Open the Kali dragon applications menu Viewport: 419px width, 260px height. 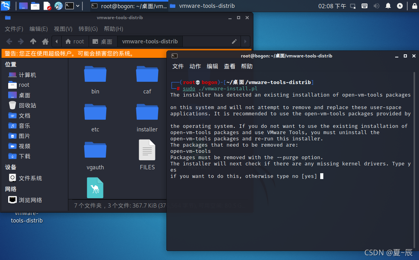[x=5, y=5]
